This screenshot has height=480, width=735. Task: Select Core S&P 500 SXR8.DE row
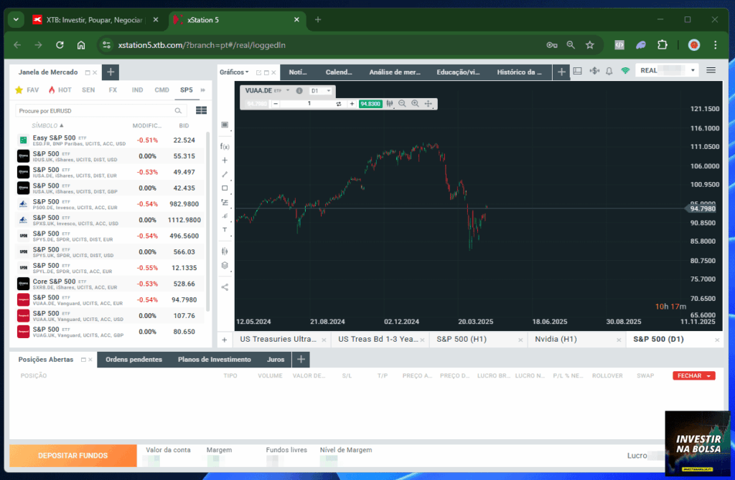pos(111,284)
